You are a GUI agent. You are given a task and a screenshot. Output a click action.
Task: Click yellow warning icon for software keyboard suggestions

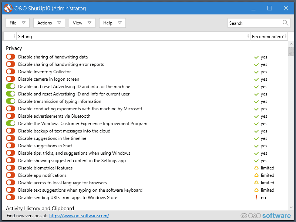click(256, 190)
